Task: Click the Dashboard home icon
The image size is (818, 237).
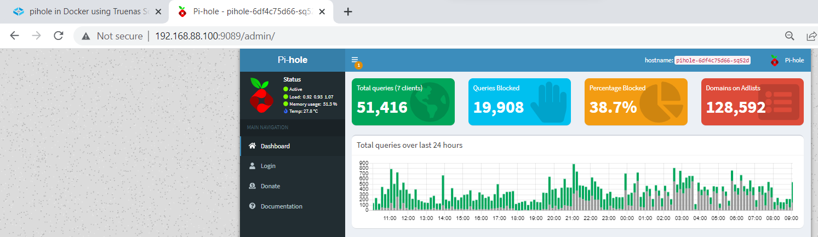Action: tap(252, 146)
